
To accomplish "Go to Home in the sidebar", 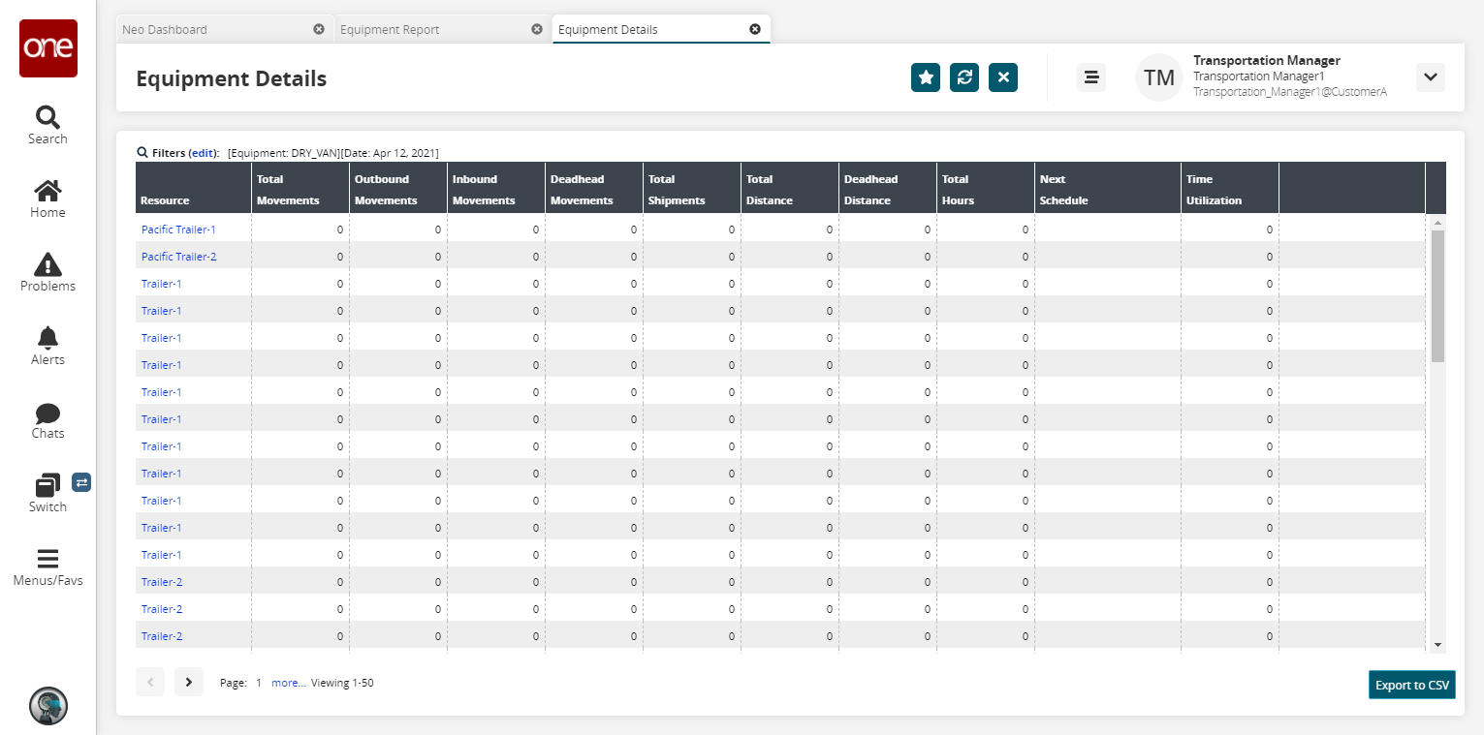I will pyautogui.click(x=47, y=198).
